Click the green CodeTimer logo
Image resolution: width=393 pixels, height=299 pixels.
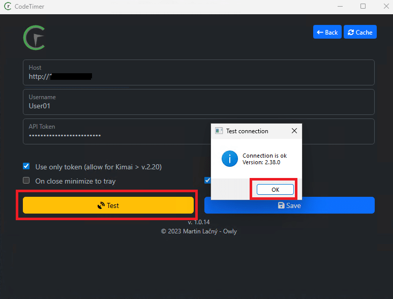(34, 37)
